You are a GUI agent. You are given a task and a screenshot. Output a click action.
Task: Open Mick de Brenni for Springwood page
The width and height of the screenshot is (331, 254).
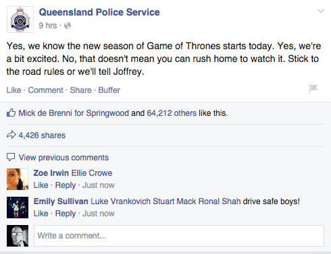pos(74,113)
